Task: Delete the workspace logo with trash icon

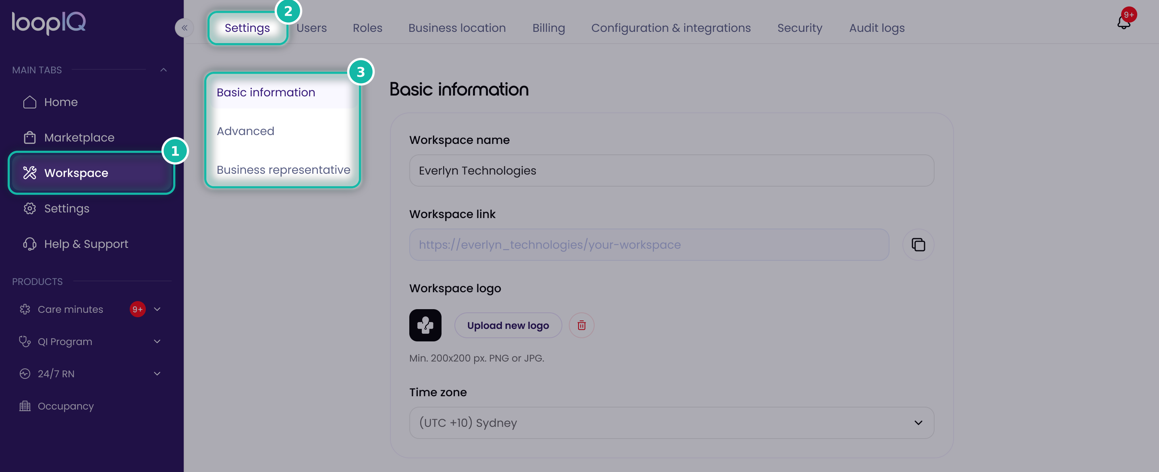Action: click(x=581, y=325)
